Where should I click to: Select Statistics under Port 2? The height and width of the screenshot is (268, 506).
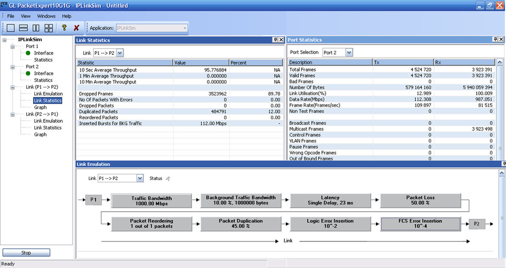tap(43, 80)
